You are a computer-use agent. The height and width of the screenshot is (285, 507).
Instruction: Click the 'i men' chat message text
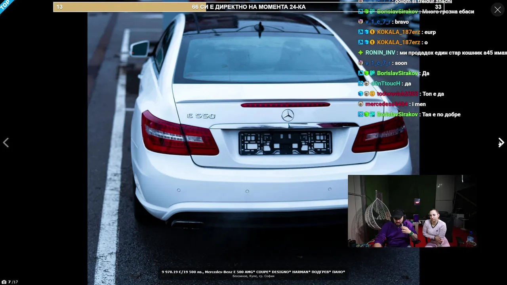point(419,104)
